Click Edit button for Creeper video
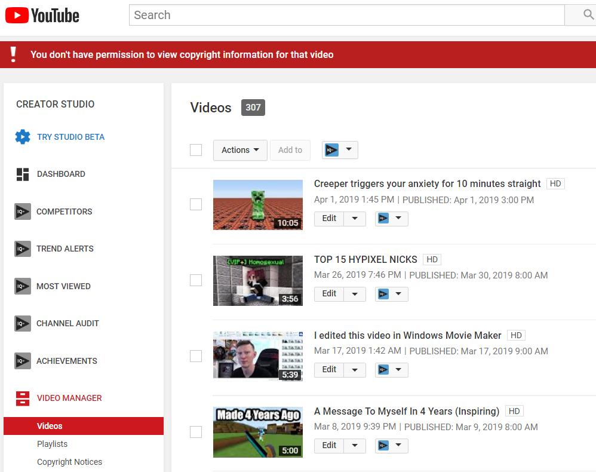Image resolution: width=596 pixels, height=472 pixels. (329, 219)
